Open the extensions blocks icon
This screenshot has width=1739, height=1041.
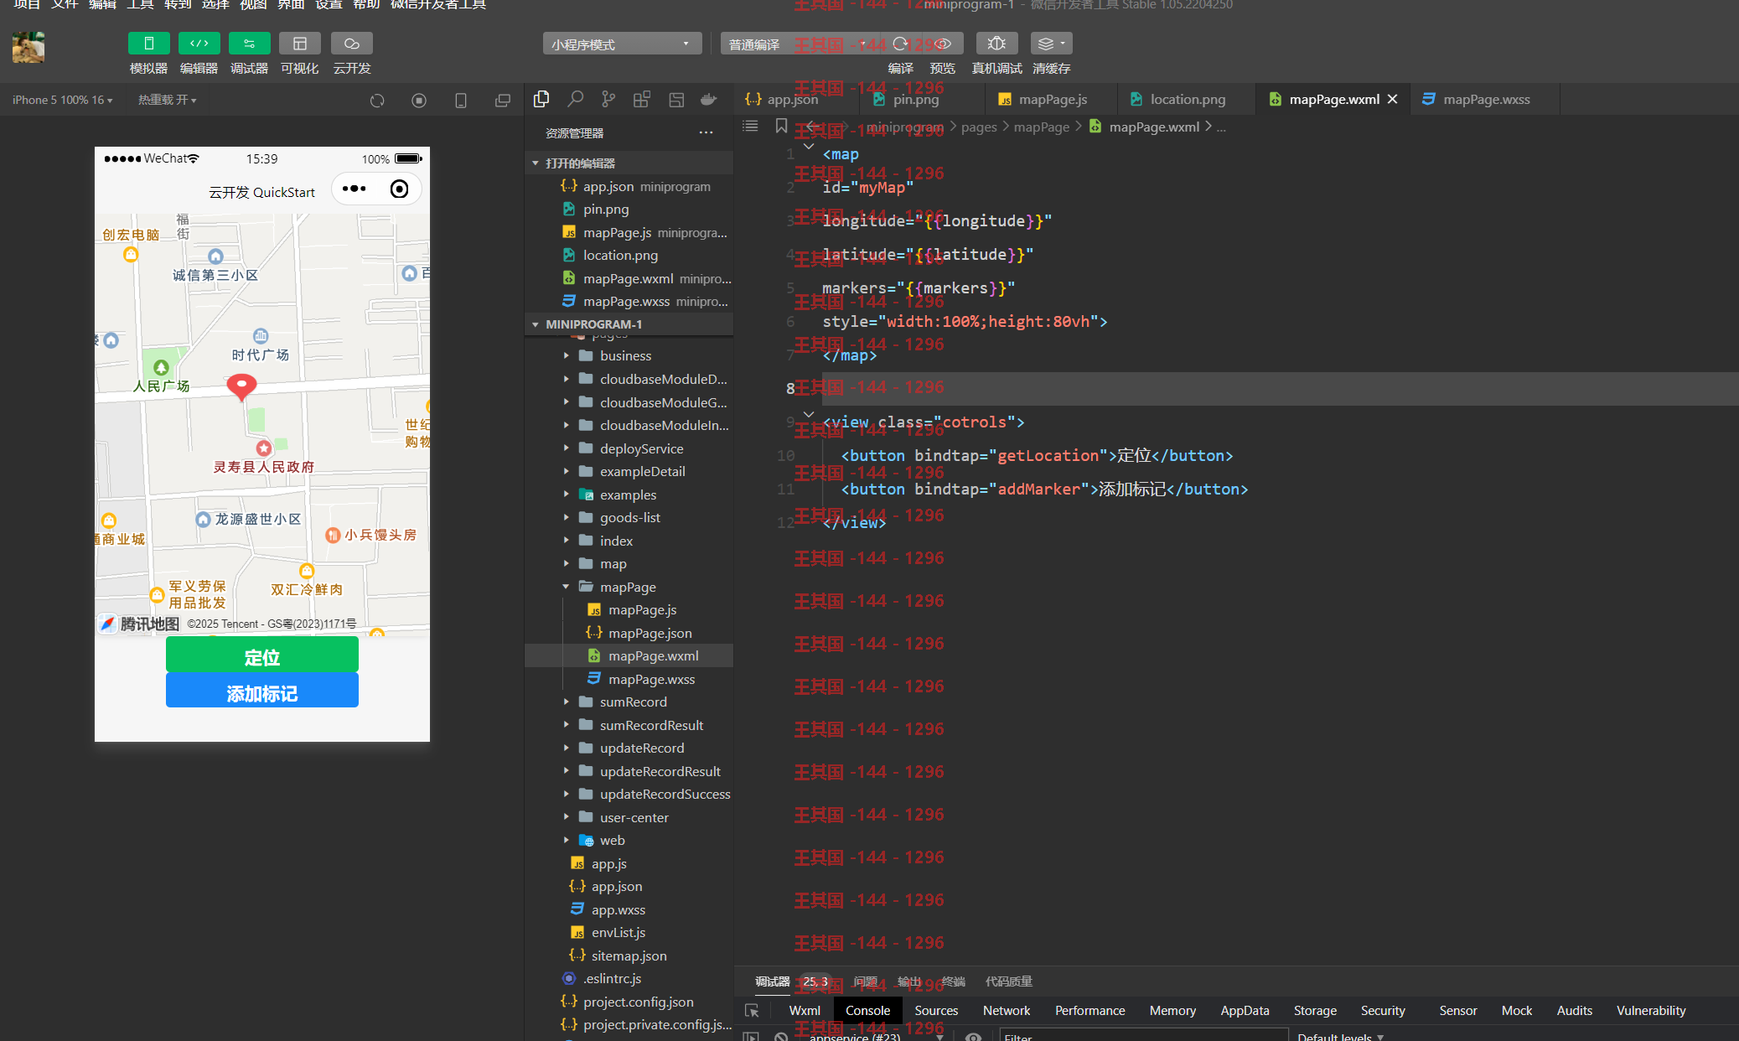pos(642,100)
